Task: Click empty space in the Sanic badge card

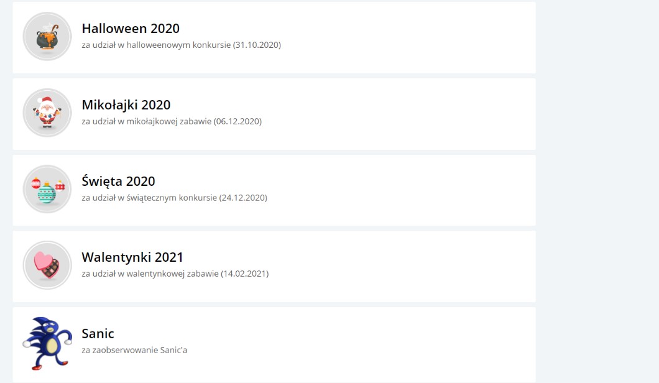Action: click(x=373, y=343)
